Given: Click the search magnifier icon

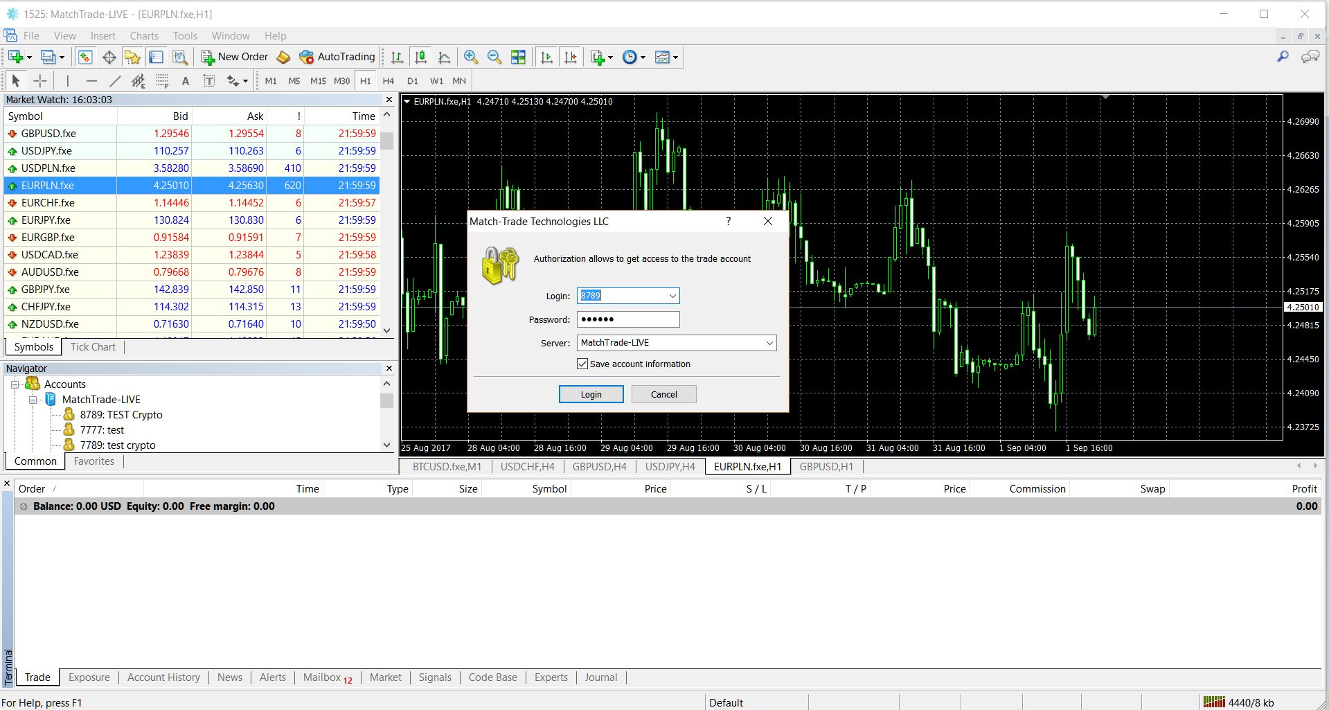Looking at the screenshot, I should pyautogui.click(x=1283, y=57).
